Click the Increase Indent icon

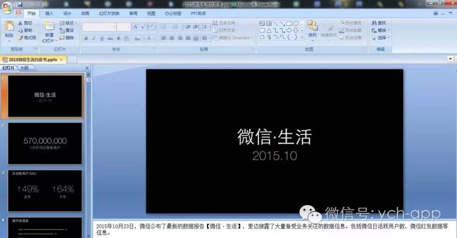tap(195, 27)
